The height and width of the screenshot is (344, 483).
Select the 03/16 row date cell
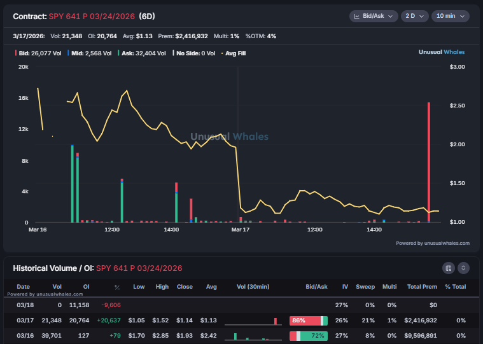coord(25,335)
